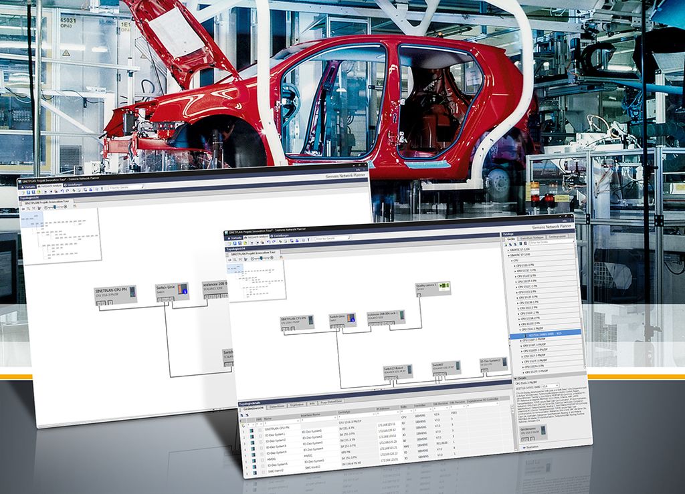
Task: Click first Save disk icon in back window
Action: coord(28,193)
